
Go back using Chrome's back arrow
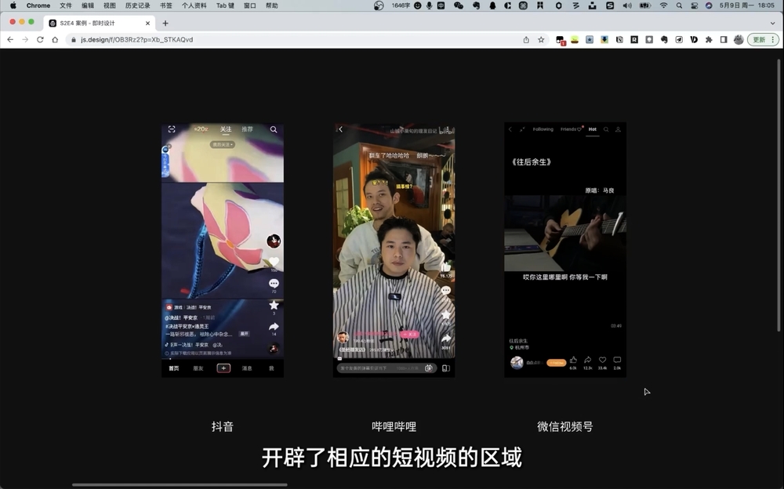coord(10,39)
